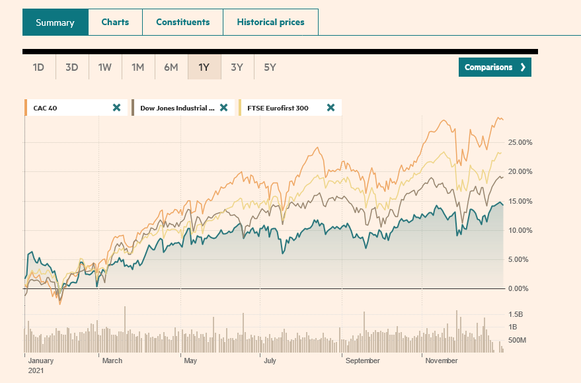The width and height of the screenshot is (581, 383).
Task: Expand chart to 3Y history
Action: tap(237, 67)
